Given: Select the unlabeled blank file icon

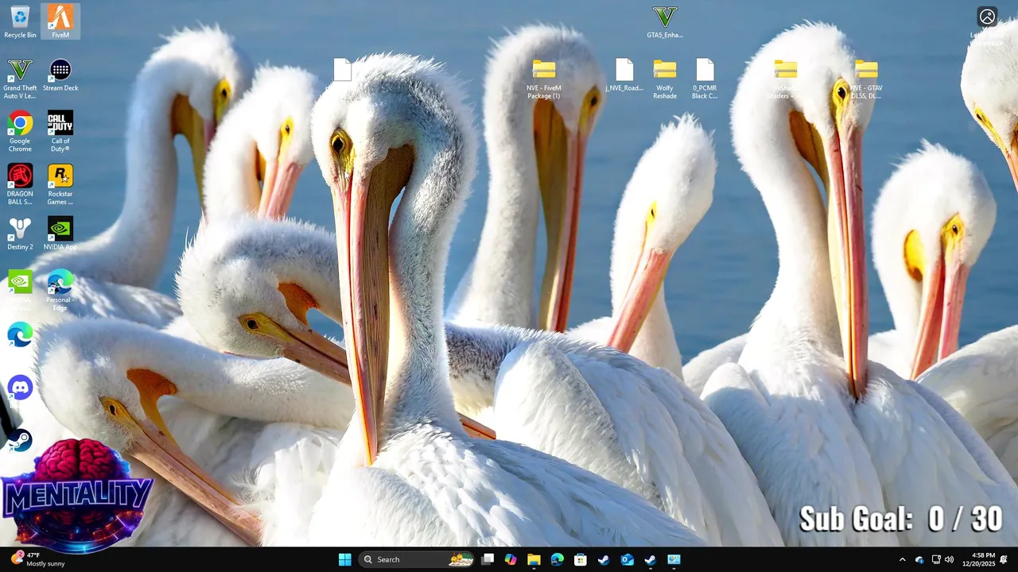Looking at the screenshot, I should pyautogui.click(x=342, y=70).
